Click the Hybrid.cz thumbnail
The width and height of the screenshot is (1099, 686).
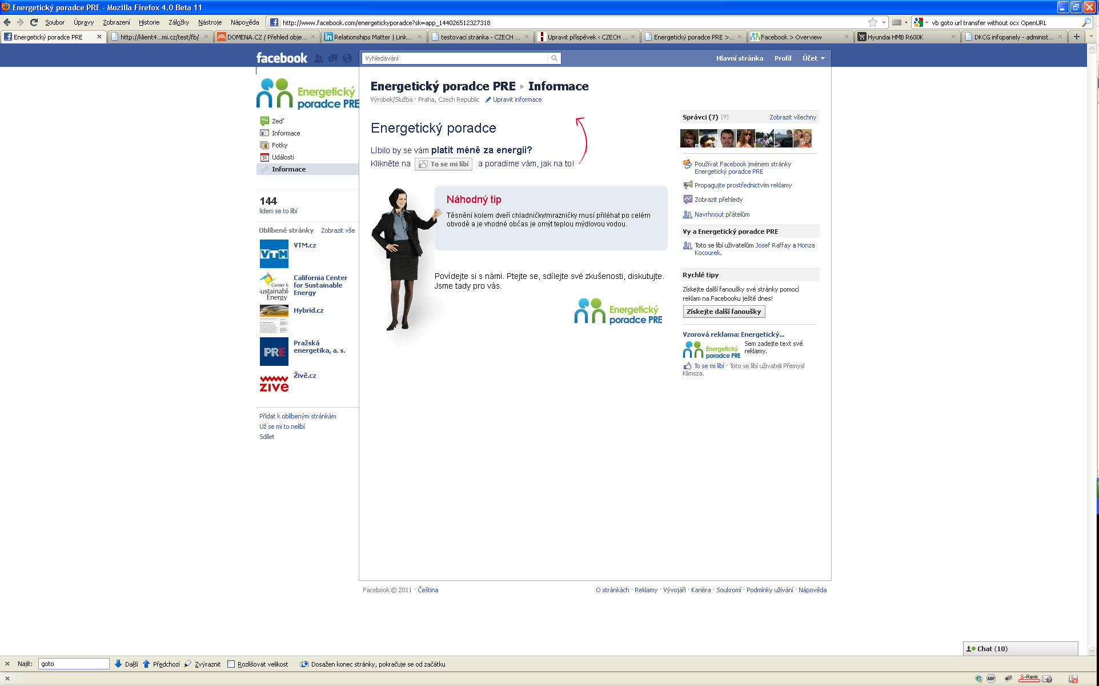[274, 319]
